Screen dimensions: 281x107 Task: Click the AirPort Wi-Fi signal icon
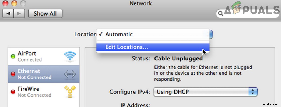(70, 57)
